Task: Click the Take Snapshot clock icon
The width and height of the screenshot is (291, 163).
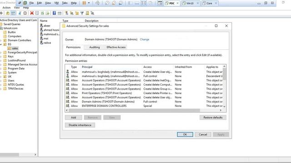Action: pos(107,3)
